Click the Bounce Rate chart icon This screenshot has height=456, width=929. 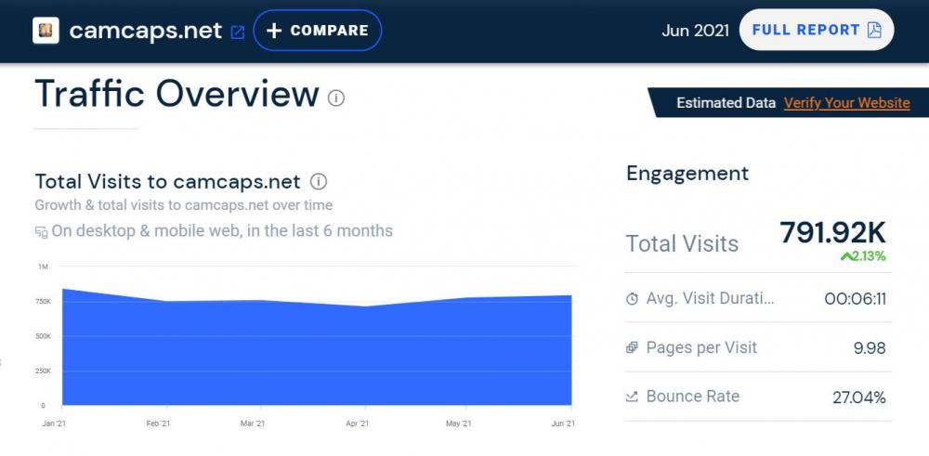pyautogui.click(x=632, y=397)
